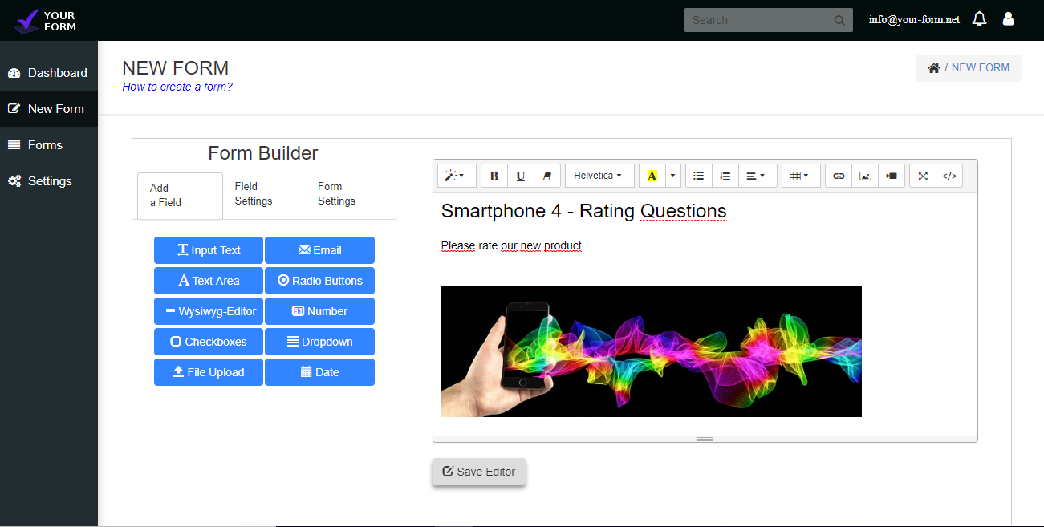Apply the yellow highlight color swatch
The height and width of the screenshot is (527, 1044).
[652, 176]
